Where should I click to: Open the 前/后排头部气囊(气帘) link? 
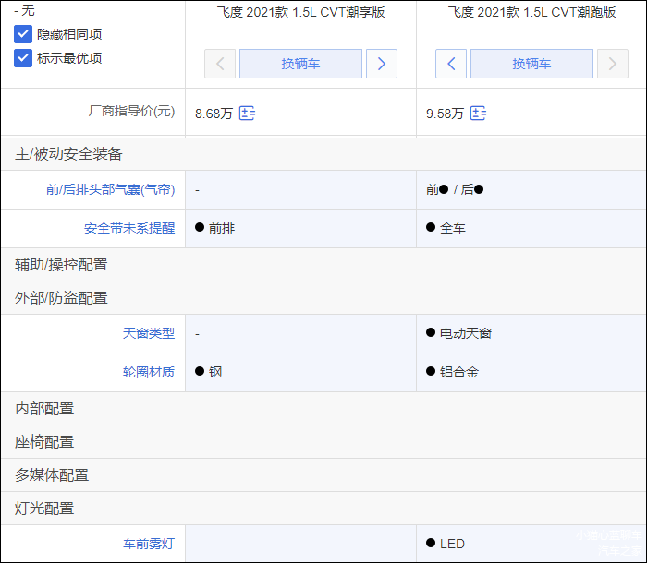(x=110, y=189)
